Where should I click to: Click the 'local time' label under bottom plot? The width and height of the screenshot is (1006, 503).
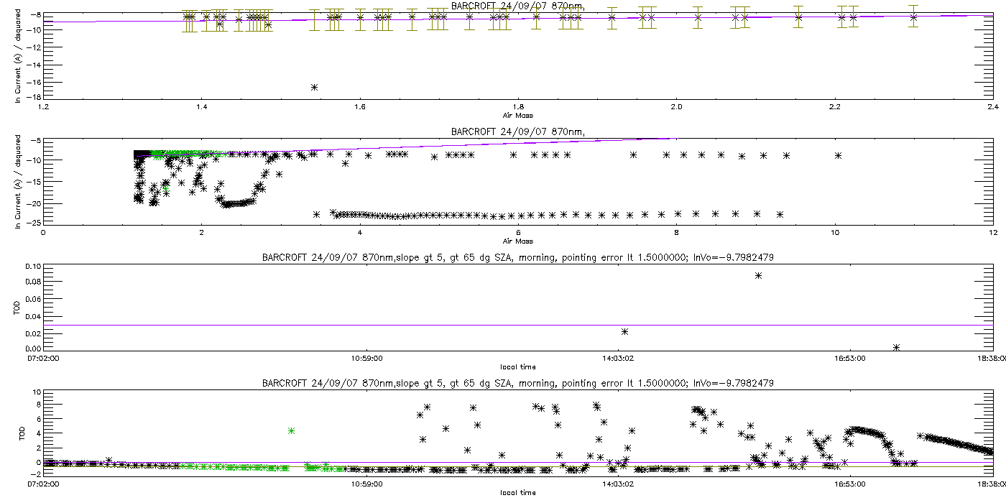coord(517,493)
